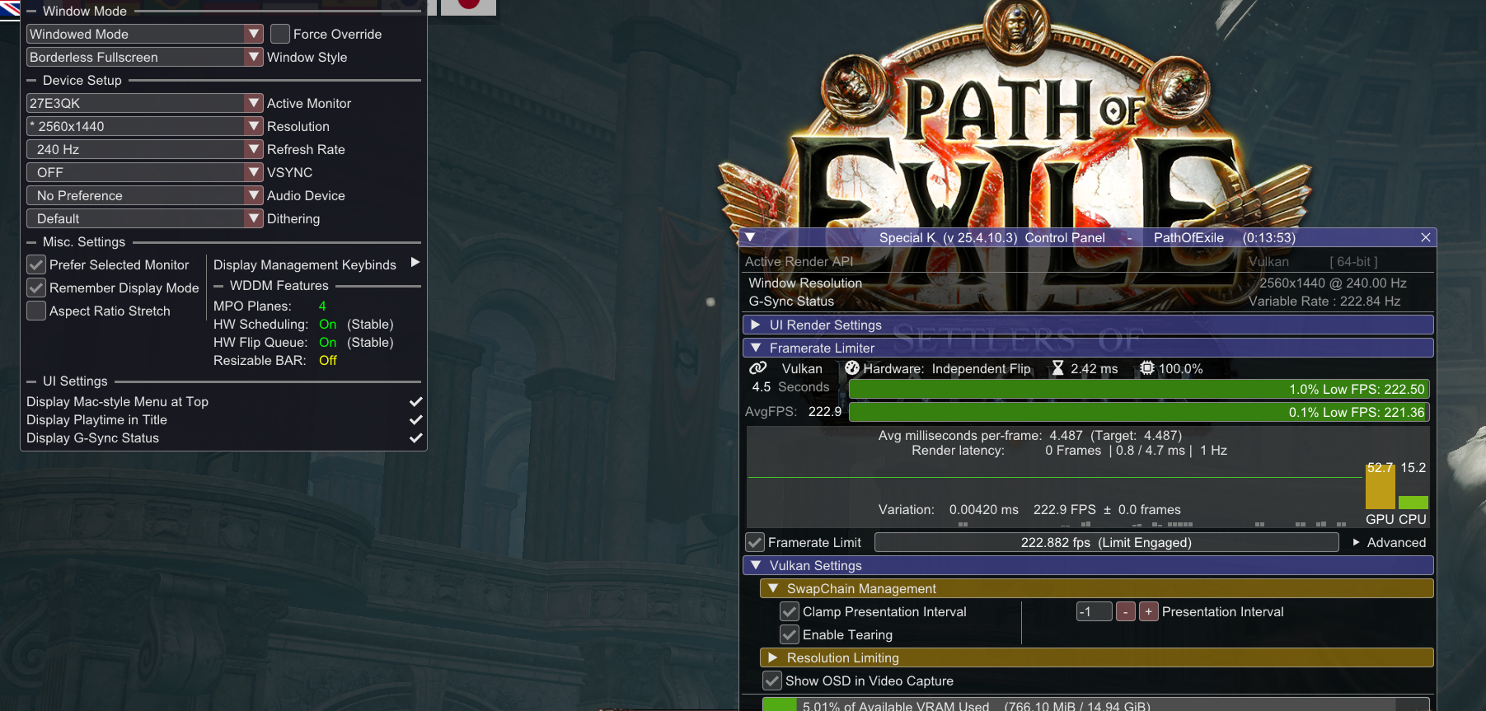Collapse the Framerate Limiter section
Screen dimensions: 1486x711
point(1088,348)
